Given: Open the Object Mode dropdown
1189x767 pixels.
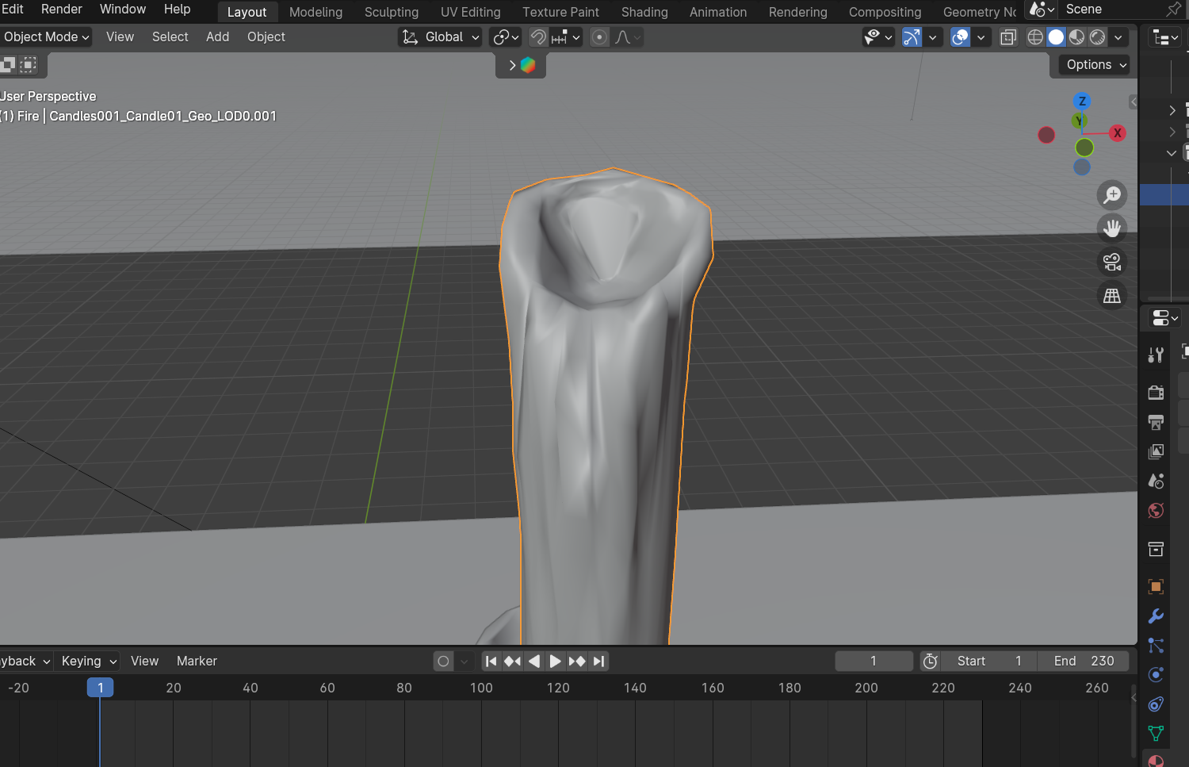Looking at the screenshot, I should [46, 37].
